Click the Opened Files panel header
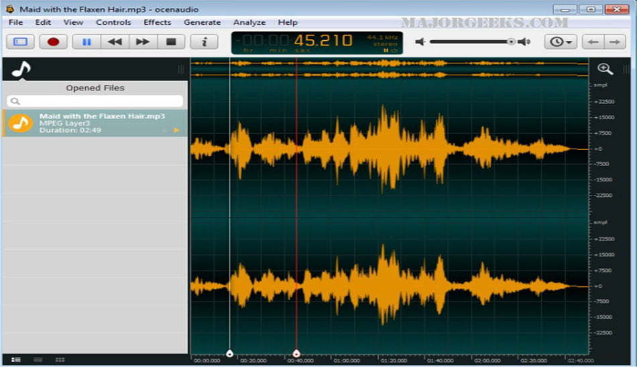637x367 pixels. [x=95, y=88]
